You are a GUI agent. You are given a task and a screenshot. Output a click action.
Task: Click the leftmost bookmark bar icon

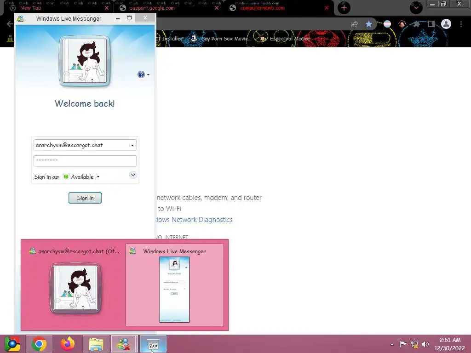[x=10, y=39]
